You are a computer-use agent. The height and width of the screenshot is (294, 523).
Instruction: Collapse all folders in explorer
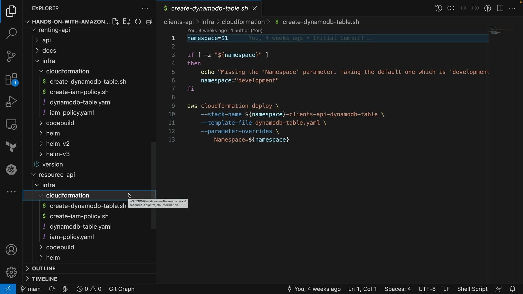[x=149, y=22]
